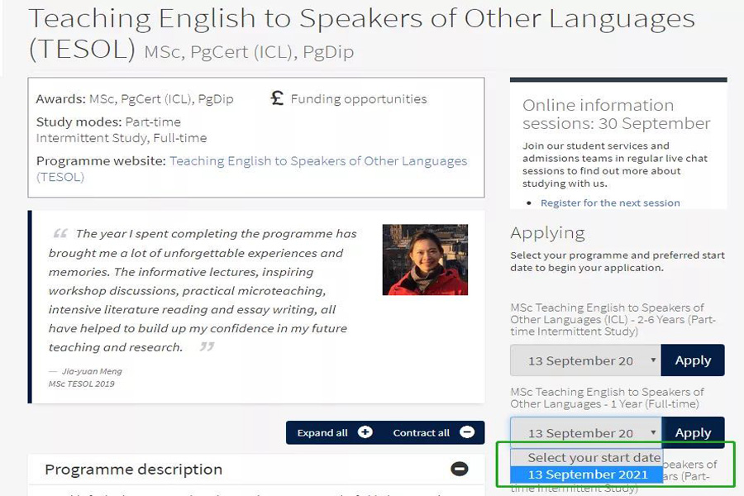
Task: Open Funding opportunities link
Action: coord(359,98)
